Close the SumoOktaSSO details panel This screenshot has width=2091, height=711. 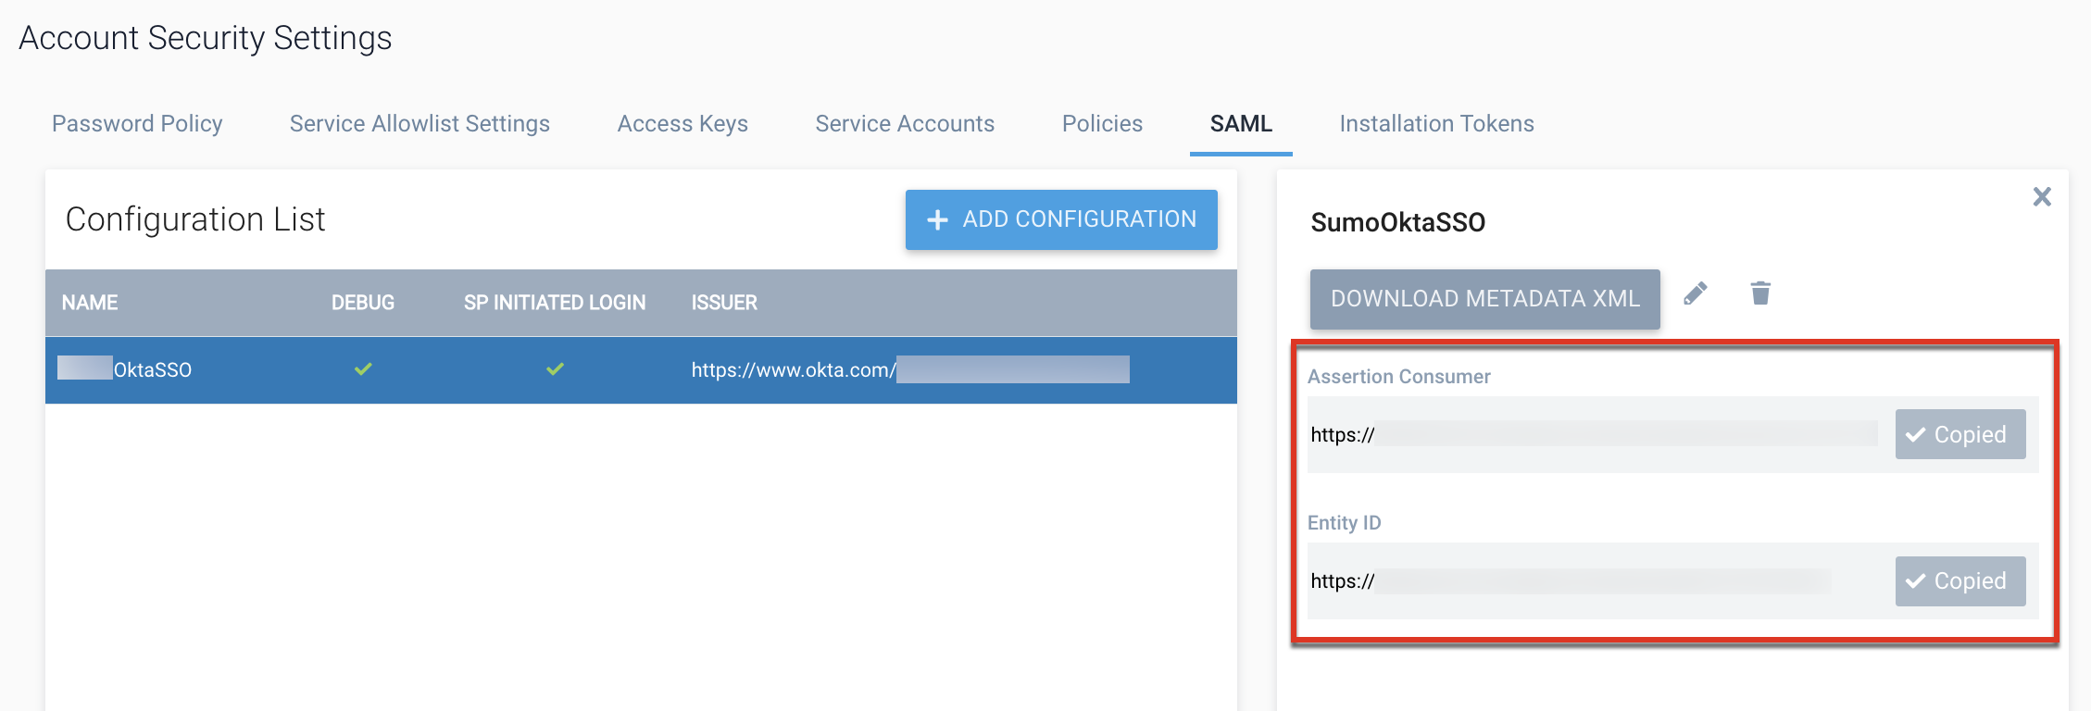pyautogui.click(x=2042, y=196)
